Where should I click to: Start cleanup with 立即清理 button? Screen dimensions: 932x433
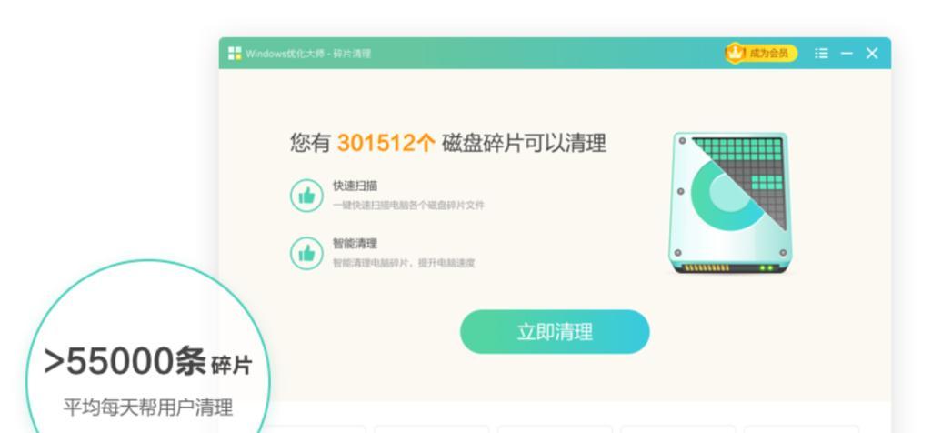click(x=555, y=332)
